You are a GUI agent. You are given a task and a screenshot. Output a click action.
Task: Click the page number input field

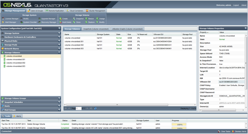pyautogui.click(x=79, y=108)
